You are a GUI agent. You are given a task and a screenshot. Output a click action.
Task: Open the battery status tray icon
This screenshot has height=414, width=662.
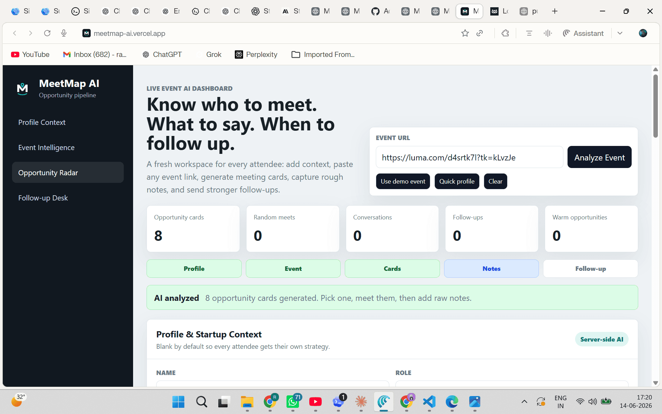tap(606, 402)
